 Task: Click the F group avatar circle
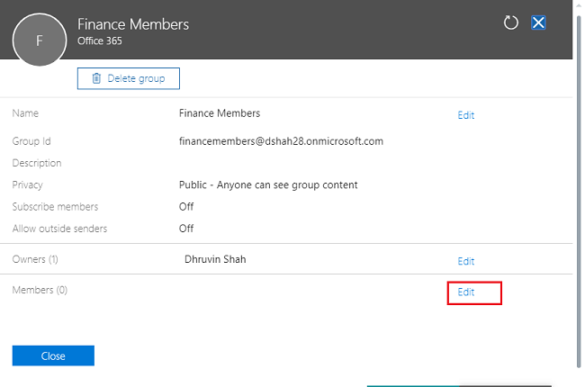tap(40, 41)
